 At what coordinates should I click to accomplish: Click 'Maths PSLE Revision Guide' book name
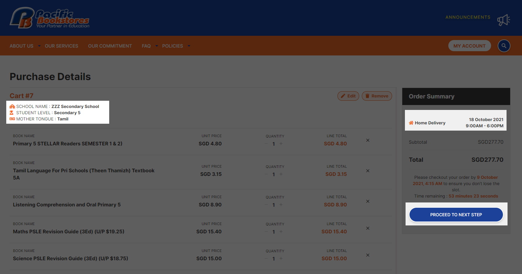coord(68,232)
